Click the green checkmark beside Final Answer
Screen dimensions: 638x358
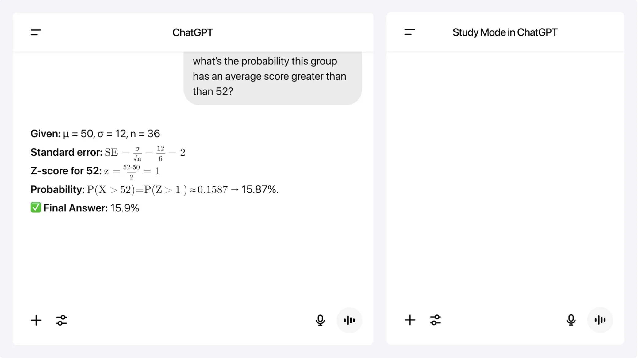point(36,208)
